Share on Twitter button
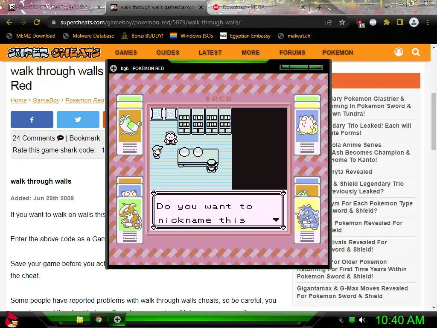The image size is (437, 328). pyautogui.click(x=78, y=120)
